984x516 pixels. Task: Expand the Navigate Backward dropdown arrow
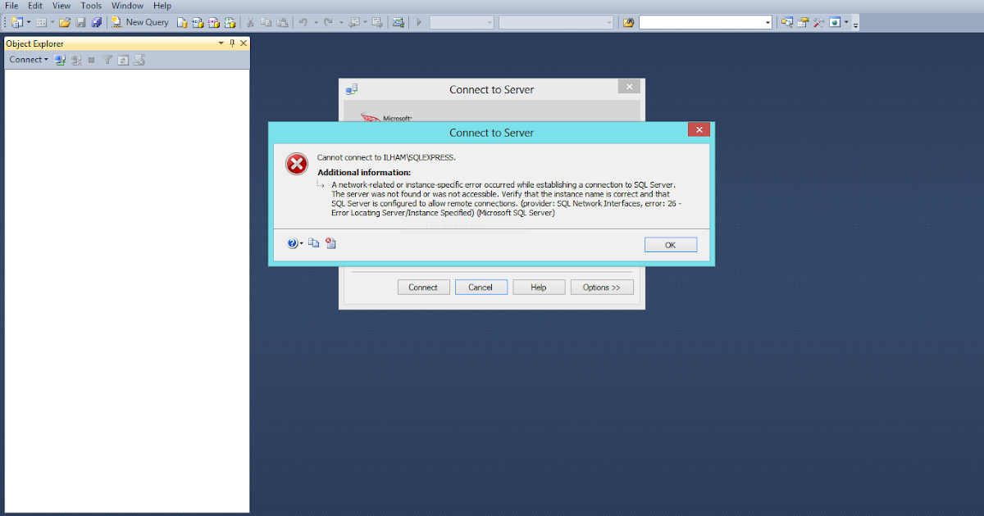[x=365, y=22]
